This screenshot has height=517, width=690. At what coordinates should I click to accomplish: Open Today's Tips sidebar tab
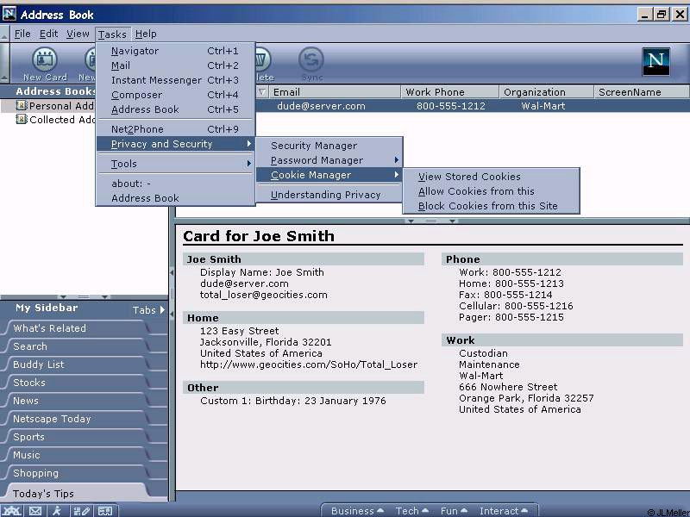click(x=77, y=493)
